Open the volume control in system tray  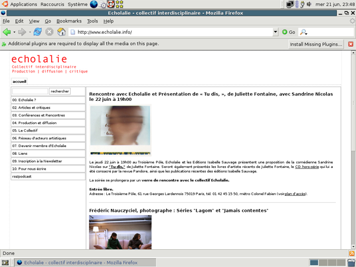310,4
